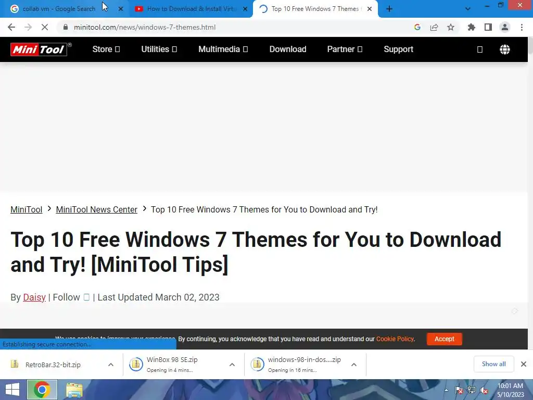Open the Windows Start menu
The height and width of the screenshot is (400, 533).
[12, 390]
